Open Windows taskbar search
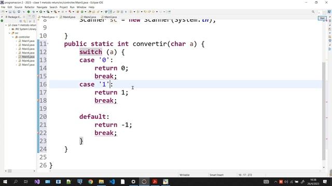Viewport: 332px width, 186px height. tap(16, 181)
